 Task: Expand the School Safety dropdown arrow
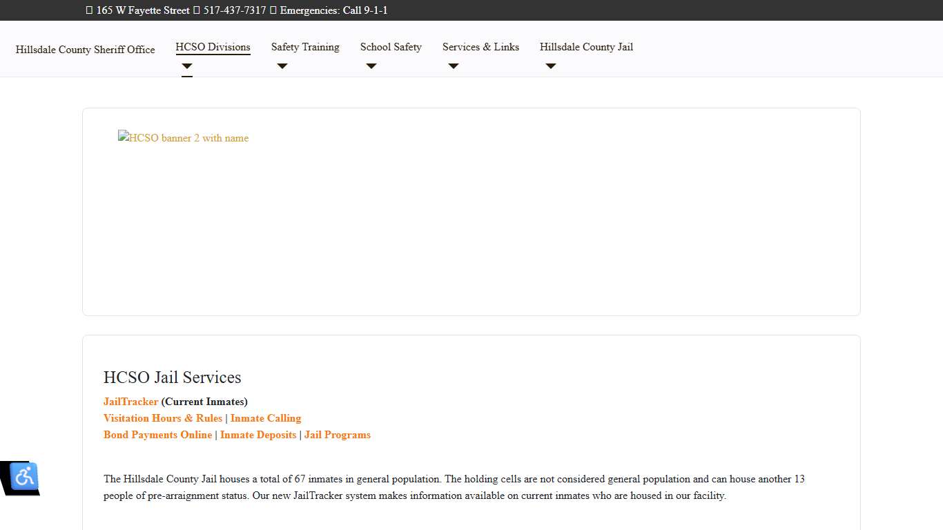click(x=371, y=66)
